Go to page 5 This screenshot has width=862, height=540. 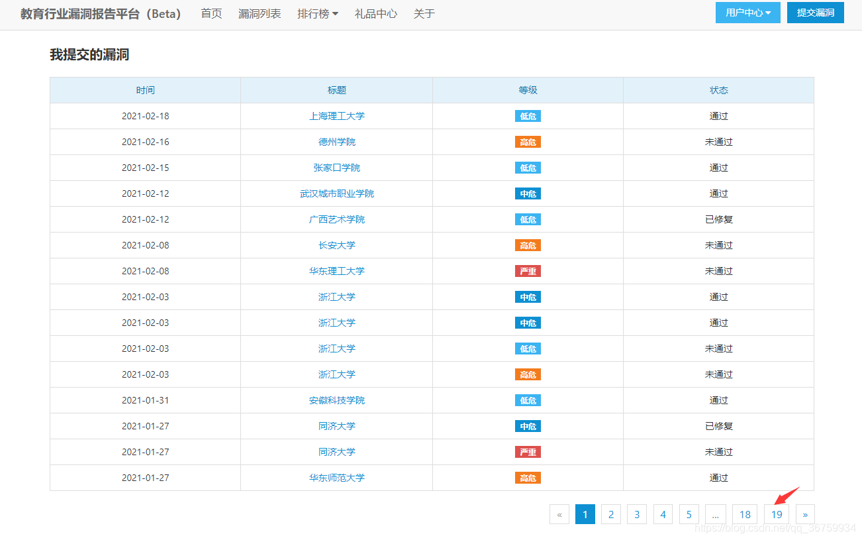pyautogui.click(x=689, y=514)
